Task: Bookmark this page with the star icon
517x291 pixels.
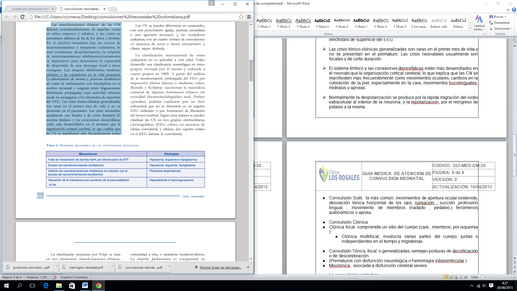Action: 241,17
